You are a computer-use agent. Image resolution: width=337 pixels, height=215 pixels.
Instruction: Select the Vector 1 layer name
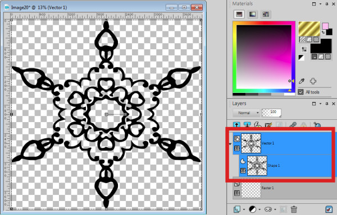(x=268, y=143)
